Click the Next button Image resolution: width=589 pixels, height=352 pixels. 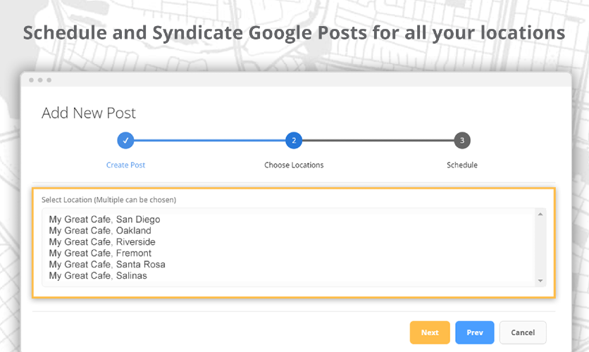[x=430, y=332]
